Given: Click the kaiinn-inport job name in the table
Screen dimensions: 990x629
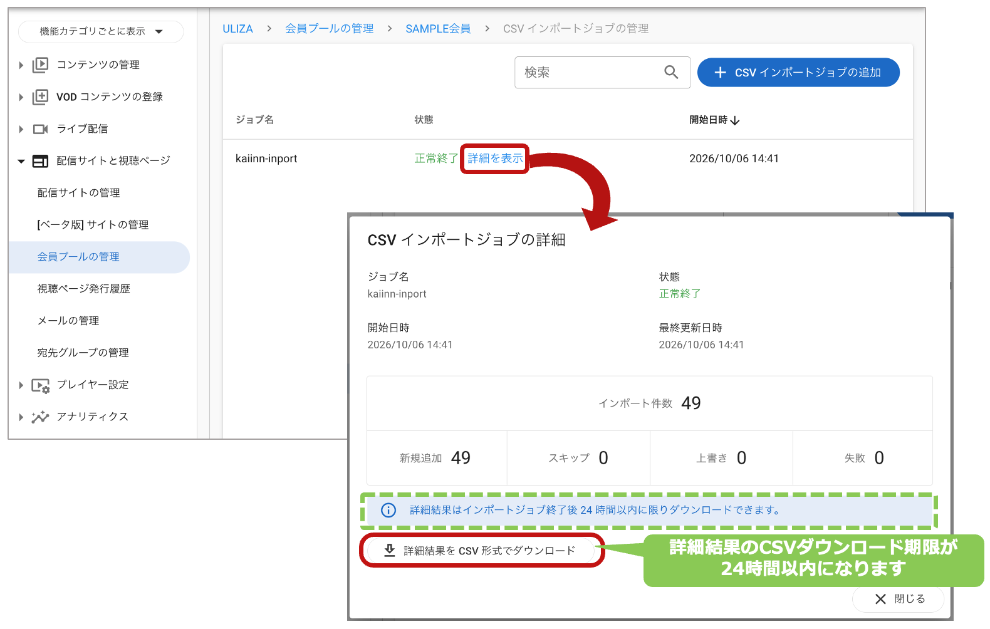Looking at the screenshot, I should [266, 159].
